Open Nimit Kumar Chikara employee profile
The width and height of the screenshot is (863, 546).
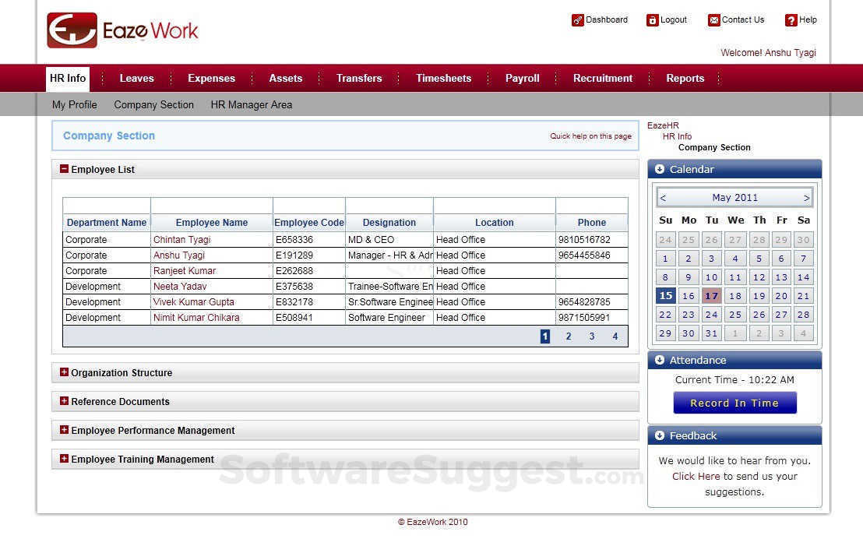point(196,318)
